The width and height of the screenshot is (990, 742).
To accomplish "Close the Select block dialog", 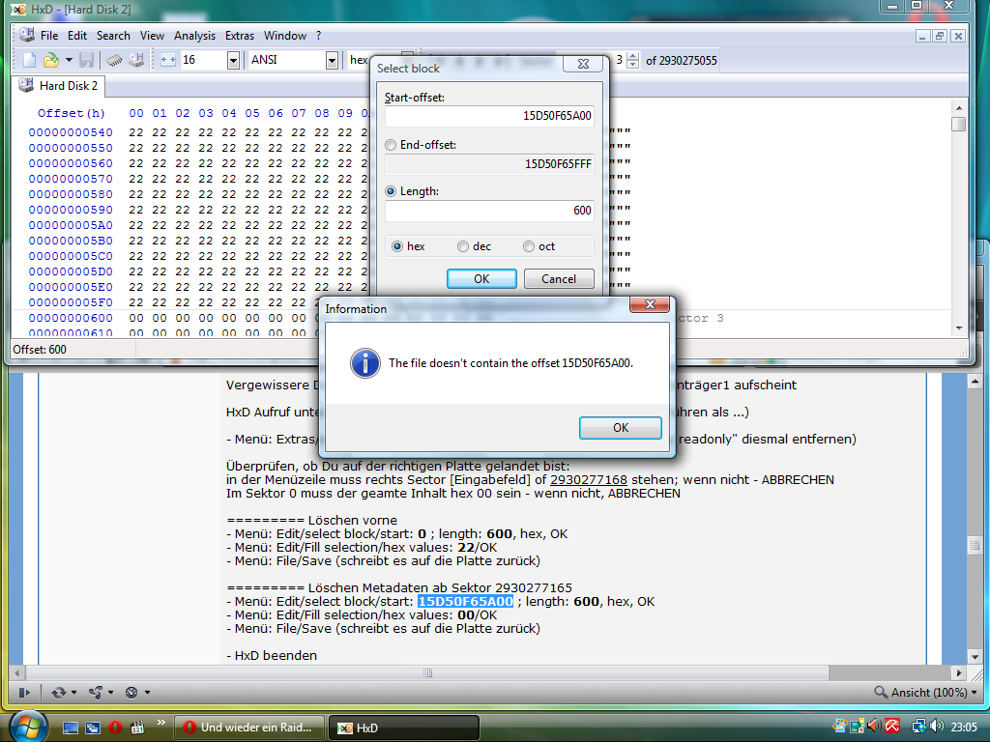I will click(583, 64).
